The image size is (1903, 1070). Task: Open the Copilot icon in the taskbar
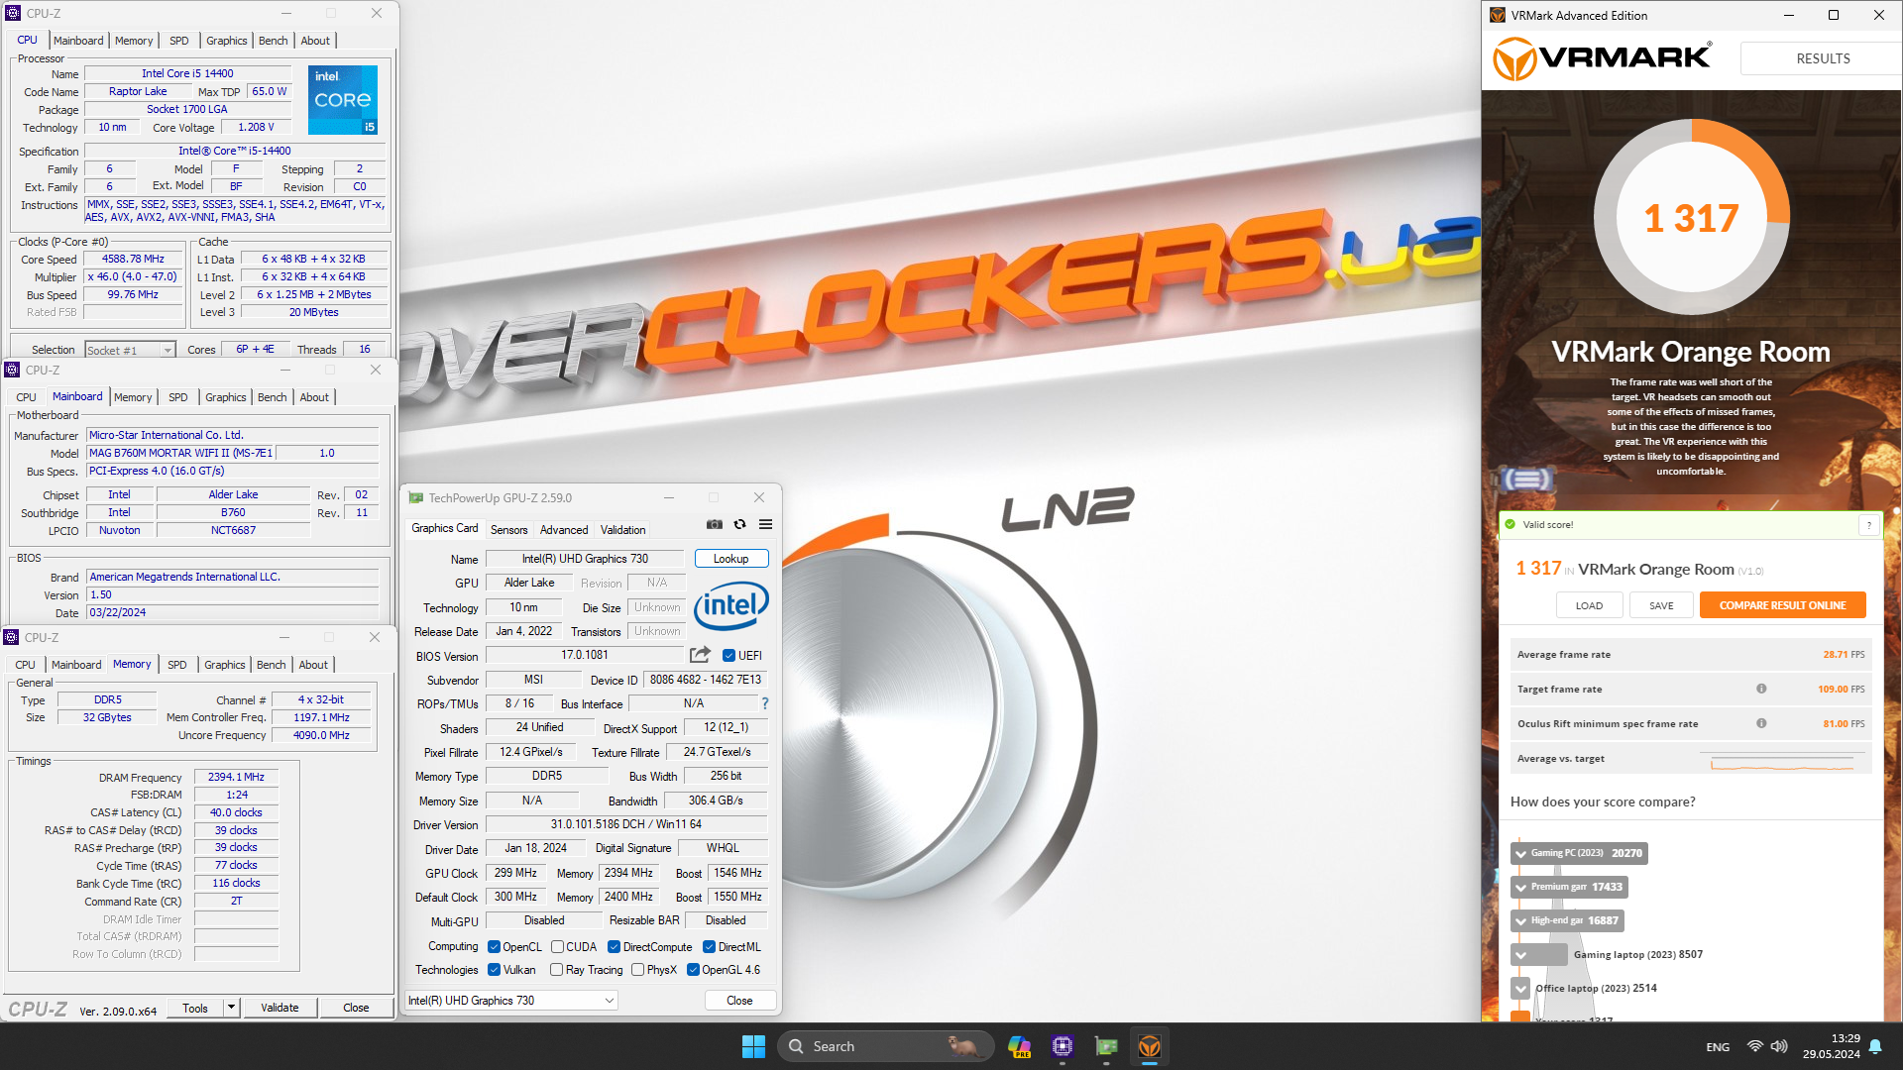1019,1046
